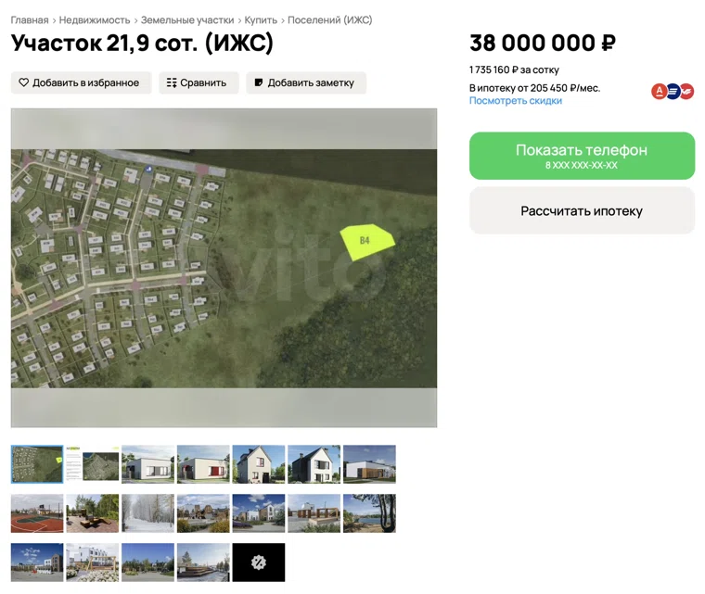Open Поселений (ИЖС) breadcrumb

point(330,20)
